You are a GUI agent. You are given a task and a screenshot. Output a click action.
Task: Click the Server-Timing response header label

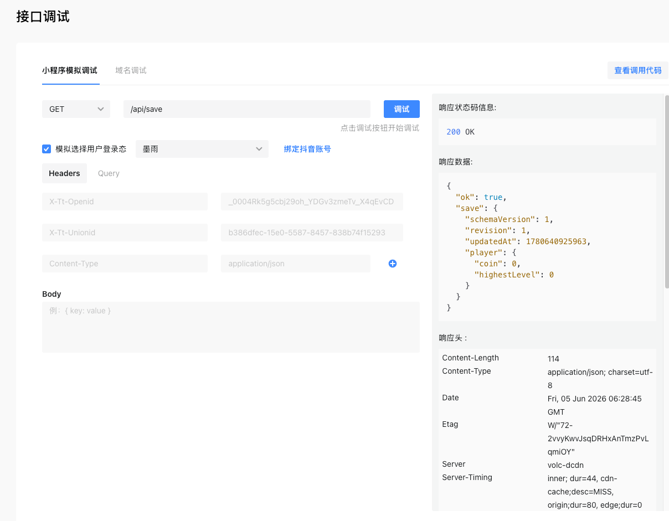(467, 477)
